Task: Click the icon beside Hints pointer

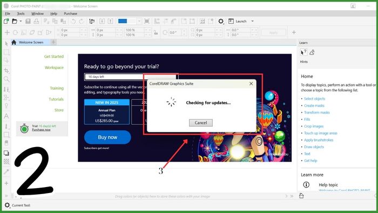Action: (x=312, y=52)
